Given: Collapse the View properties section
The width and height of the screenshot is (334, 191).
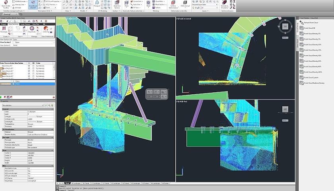Looking at the screenshot, I should (52, 150).
